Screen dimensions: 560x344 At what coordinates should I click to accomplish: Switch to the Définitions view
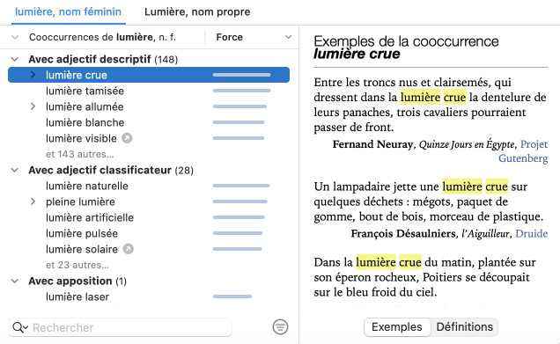coord(464,327)
